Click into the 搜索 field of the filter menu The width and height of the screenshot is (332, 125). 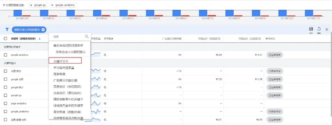point(68,37)
